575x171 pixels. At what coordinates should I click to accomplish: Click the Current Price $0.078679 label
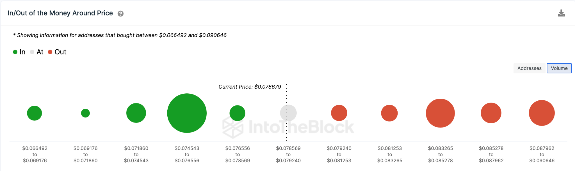coord(250,87)
